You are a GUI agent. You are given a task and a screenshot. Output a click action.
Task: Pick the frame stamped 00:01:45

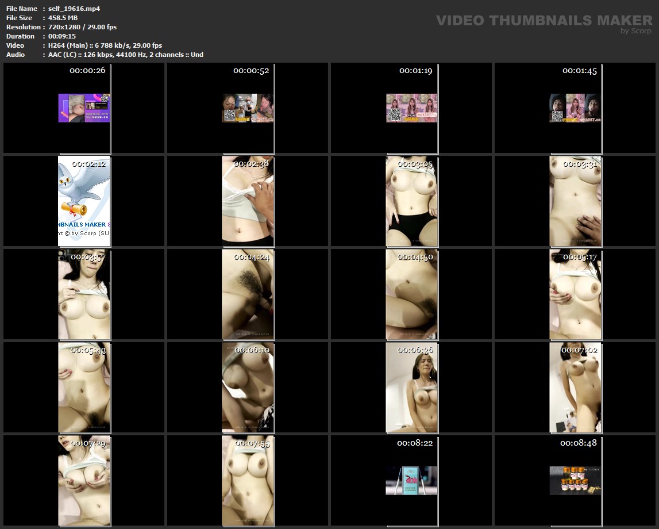(x=575, y=108)
